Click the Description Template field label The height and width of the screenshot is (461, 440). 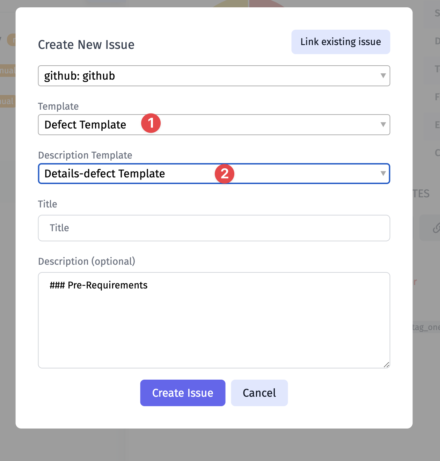point(85,155)
